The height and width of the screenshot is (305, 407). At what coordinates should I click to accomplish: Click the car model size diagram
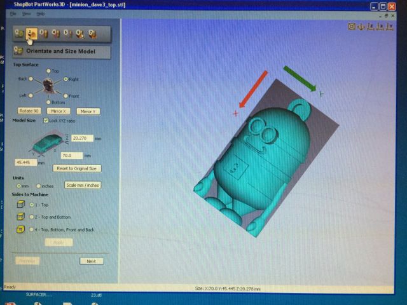click(x=48, y=142)
